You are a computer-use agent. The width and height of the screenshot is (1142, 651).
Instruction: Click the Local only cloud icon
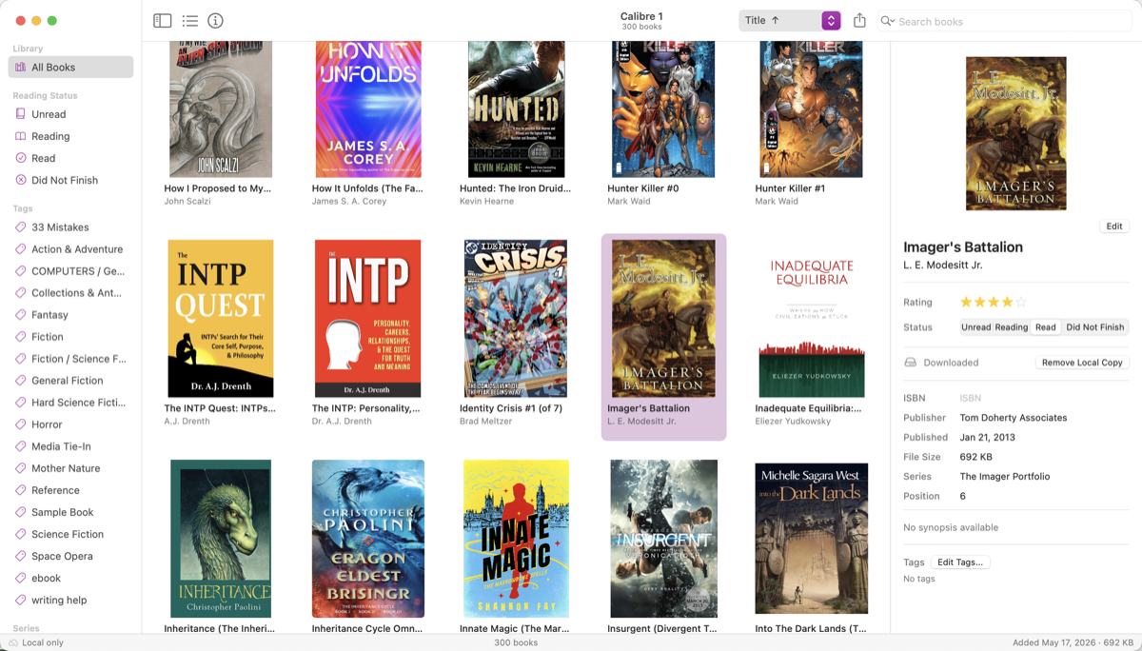pyautogui.click(x=13, y=642)
